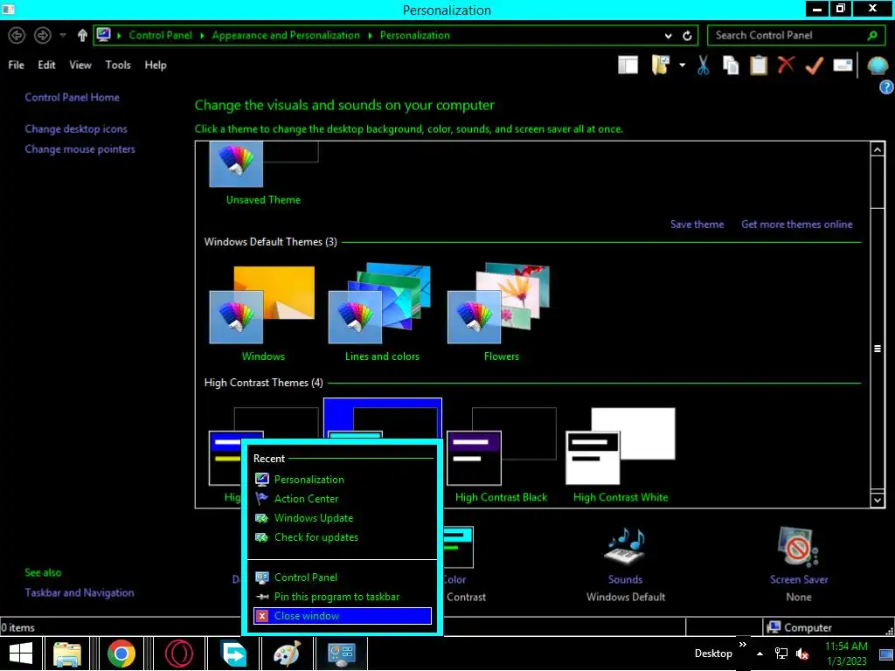
Task: Open Help via blue question mark icon
Action: point(886,87)
